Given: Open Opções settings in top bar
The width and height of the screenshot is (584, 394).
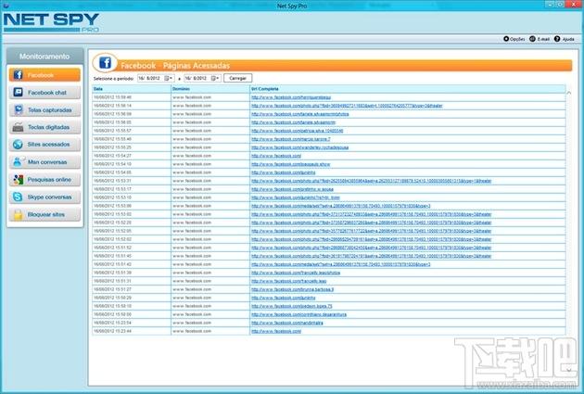Looking at the screenshot, I should point(514,39).
